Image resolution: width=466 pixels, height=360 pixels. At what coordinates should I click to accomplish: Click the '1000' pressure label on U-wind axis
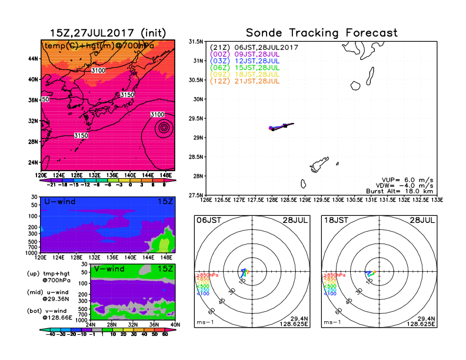point(32,253)
